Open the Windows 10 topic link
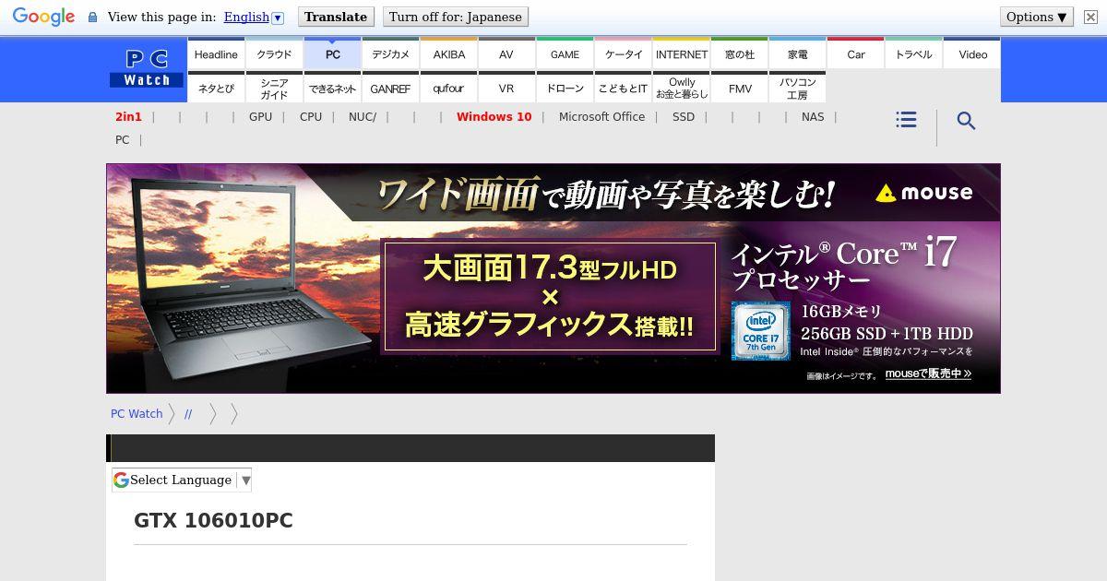The width and height of the screenshot is (1107, 581). 494,117
